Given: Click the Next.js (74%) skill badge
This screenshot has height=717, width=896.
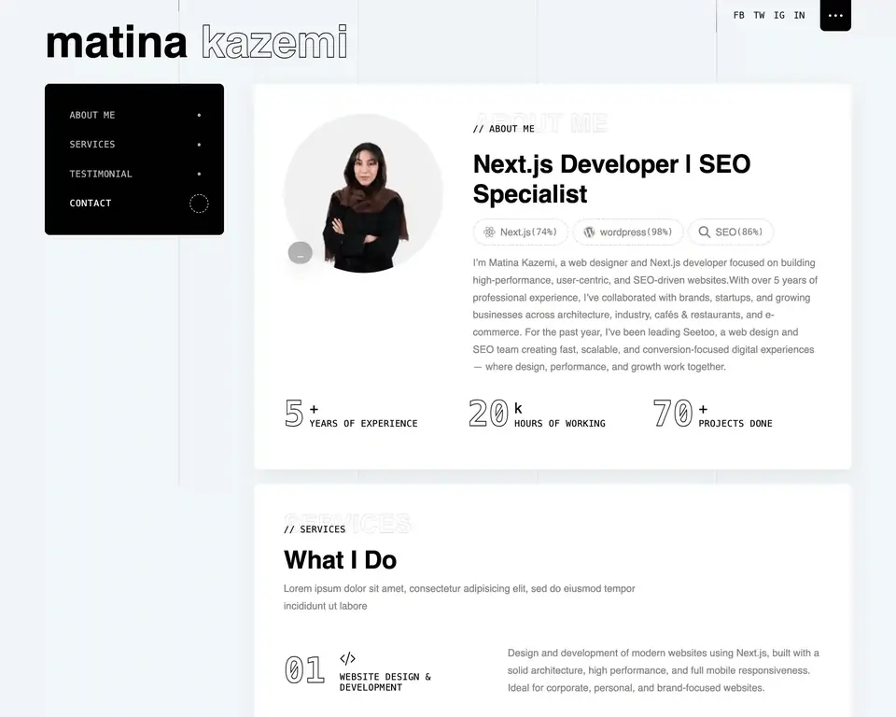Looking at the screenshot, I should [x=520, y=232].
